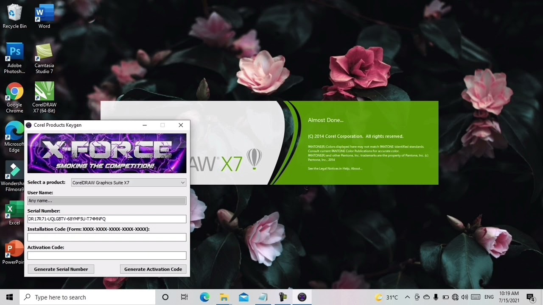Screen dimensions: 543x305
Task: Minimize the Corel Products Keygen window
Action: coord(145,125)
